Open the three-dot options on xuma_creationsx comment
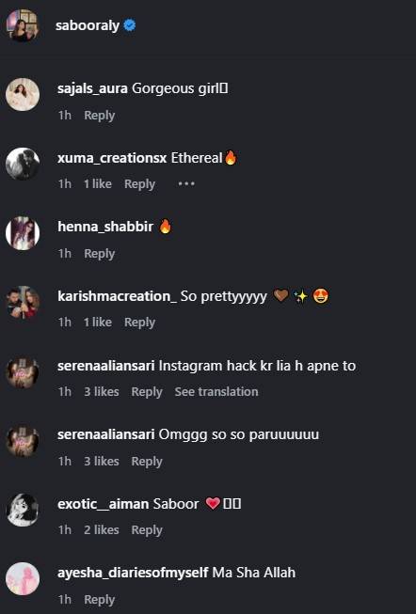The width and height of the screenshot is (416, 614). pos(186,183)
